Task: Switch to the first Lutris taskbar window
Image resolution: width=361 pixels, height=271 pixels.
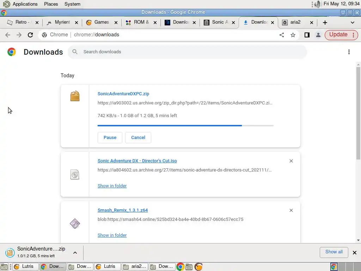Action: (x=25, y=267)
